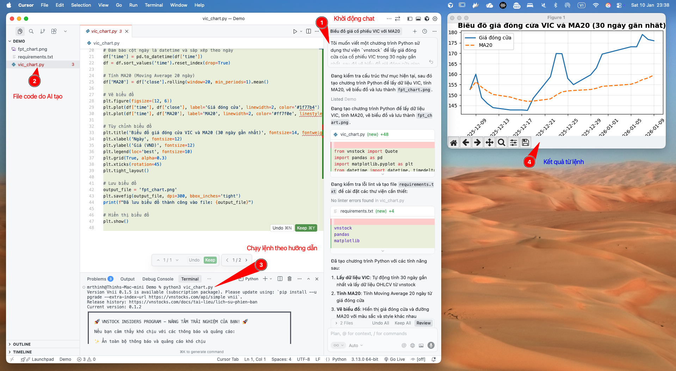Open the Terminal menu in menu bar
The height and width of the screenshot is (371, 676).
(154, 5)
